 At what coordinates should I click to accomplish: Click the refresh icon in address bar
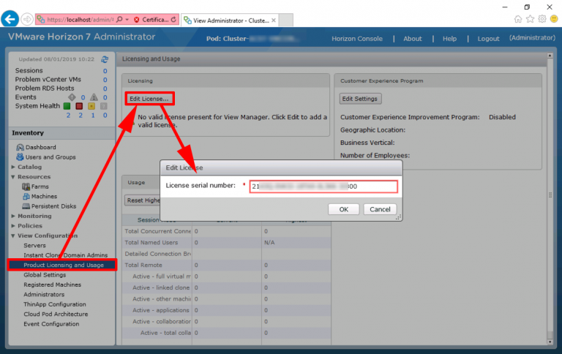pos(173,19)
